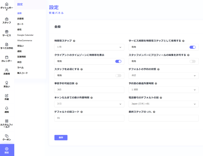Screen dimensions: 203x156
Task: Show help for 予約前の最低所要時間
Action: (x=156, y=83)
